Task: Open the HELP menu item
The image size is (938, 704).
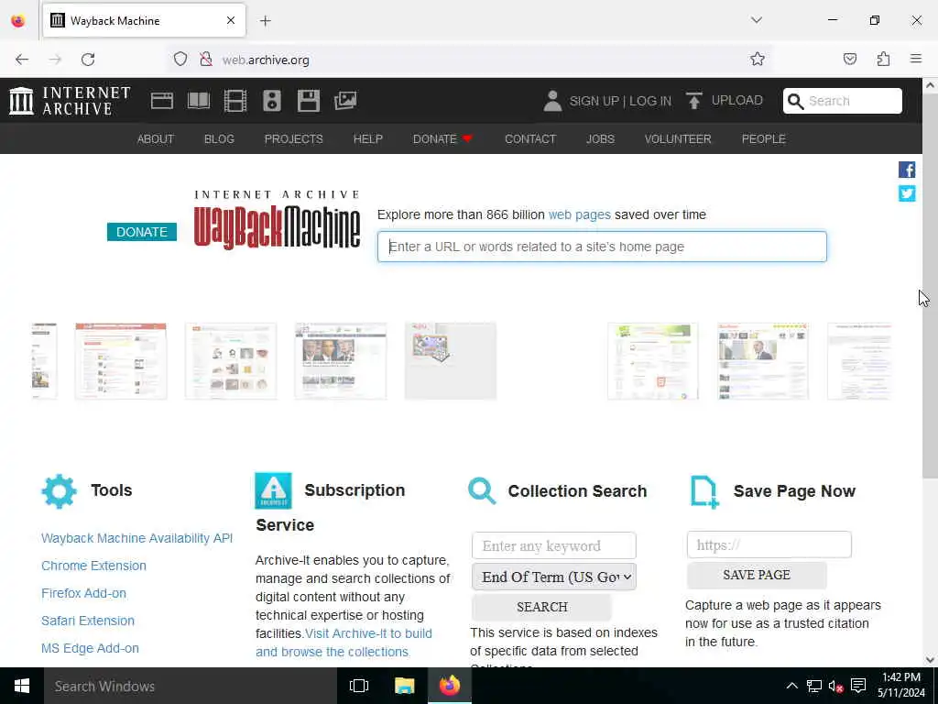Action: (x=368, y=139)
